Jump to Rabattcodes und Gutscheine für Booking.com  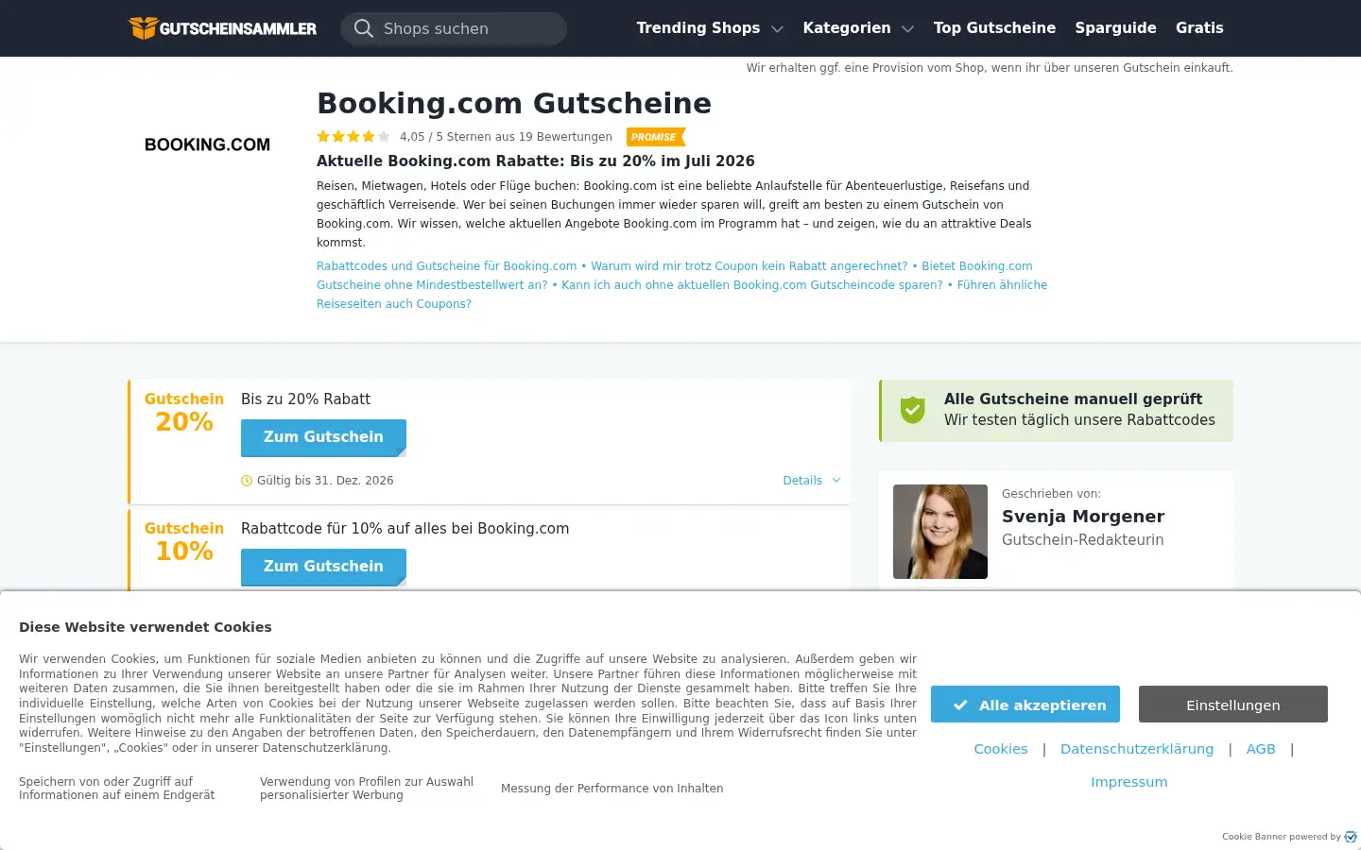(x=446, y=266)
